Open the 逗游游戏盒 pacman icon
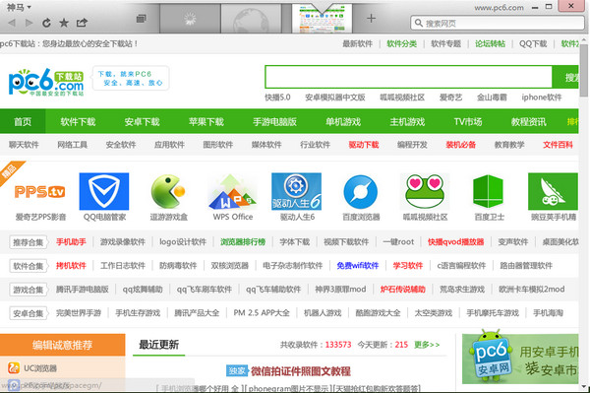This screenshot has height=393, width=590. coord(168,191)
